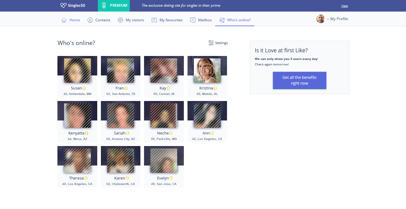The width and height of the screenshot is (406, 209).
Task: Expand the My Profile dropdown chevron
Action: coord(328,19)
